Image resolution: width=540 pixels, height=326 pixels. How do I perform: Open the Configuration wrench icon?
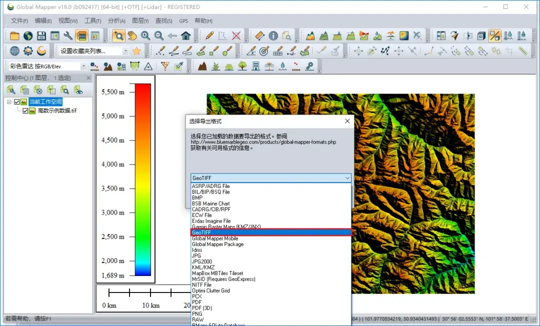[x=68, y=35]
